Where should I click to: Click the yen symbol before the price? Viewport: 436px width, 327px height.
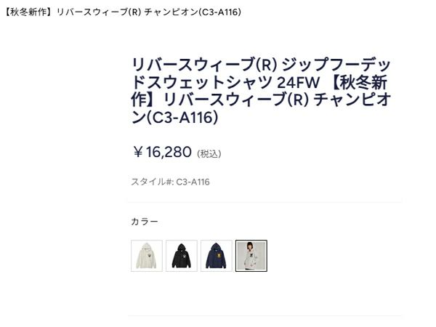pos(138,152)
